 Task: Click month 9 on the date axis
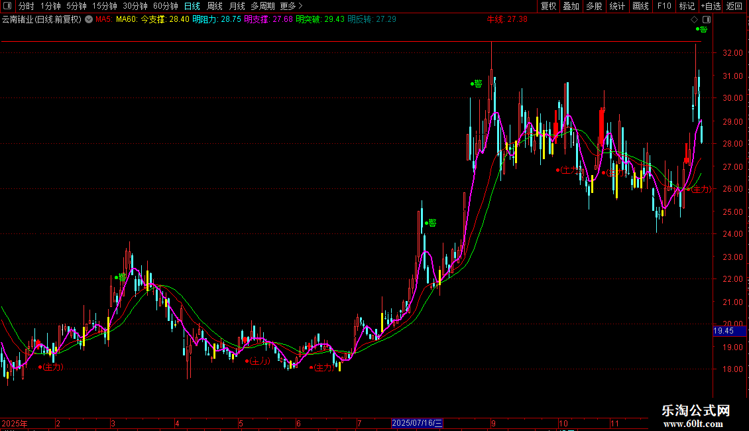pos(493,423)
